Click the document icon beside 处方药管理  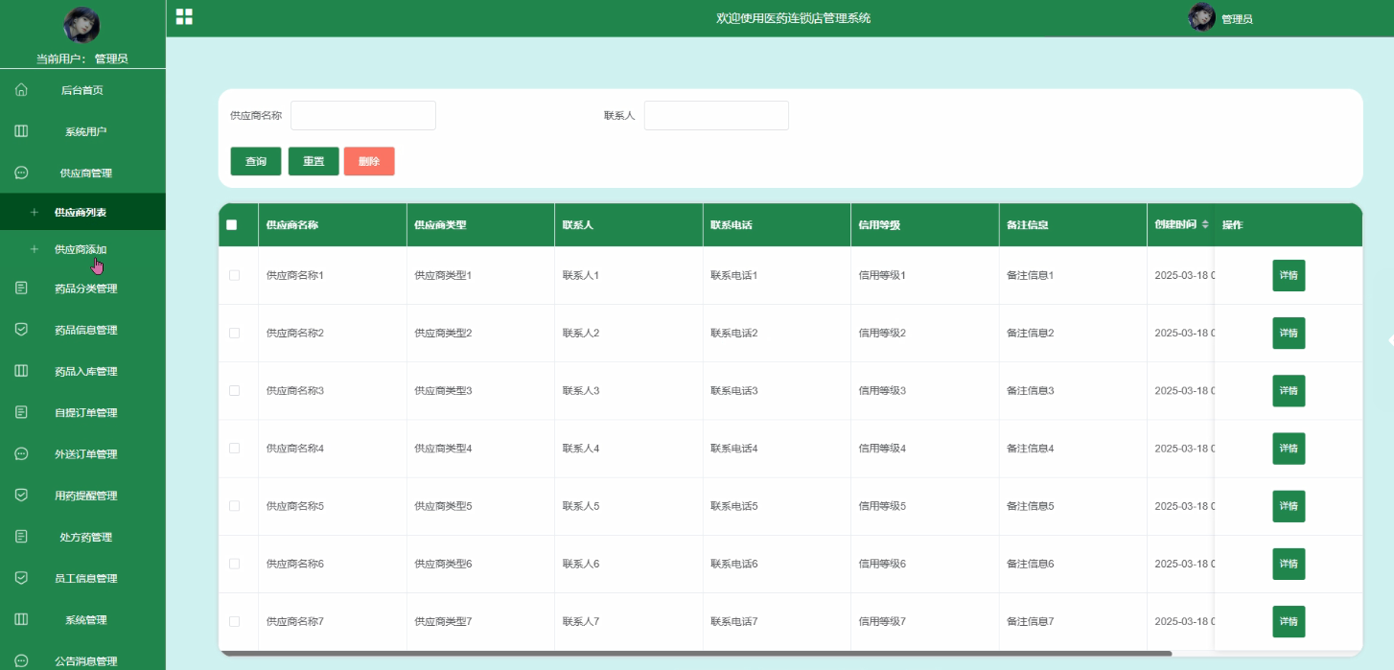click(x=21, y=536)
